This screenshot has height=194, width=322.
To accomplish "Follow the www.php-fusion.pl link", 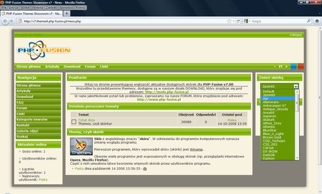I will [x=159, y=100].
